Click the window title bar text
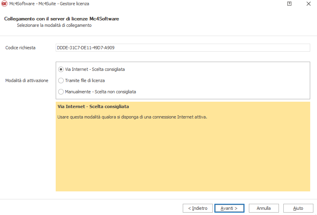 click(49, 4)
